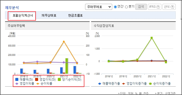The width and height of the screenshot is (182, 95).
Task: Click the 수익성장성지표 panel title
Action: point(104,26)
